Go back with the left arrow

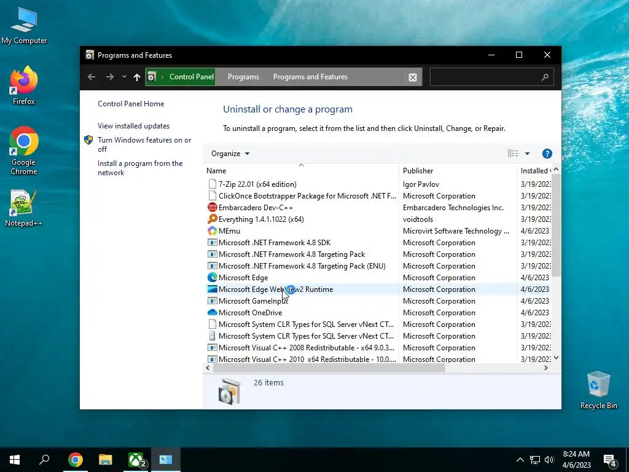92,77
